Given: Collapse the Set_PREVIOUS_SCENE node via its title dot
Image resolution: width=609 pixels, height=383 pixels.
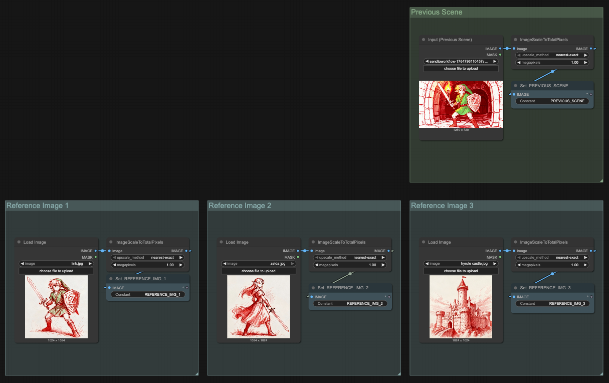Looking at the screenshot, I should tap(515, 85).
